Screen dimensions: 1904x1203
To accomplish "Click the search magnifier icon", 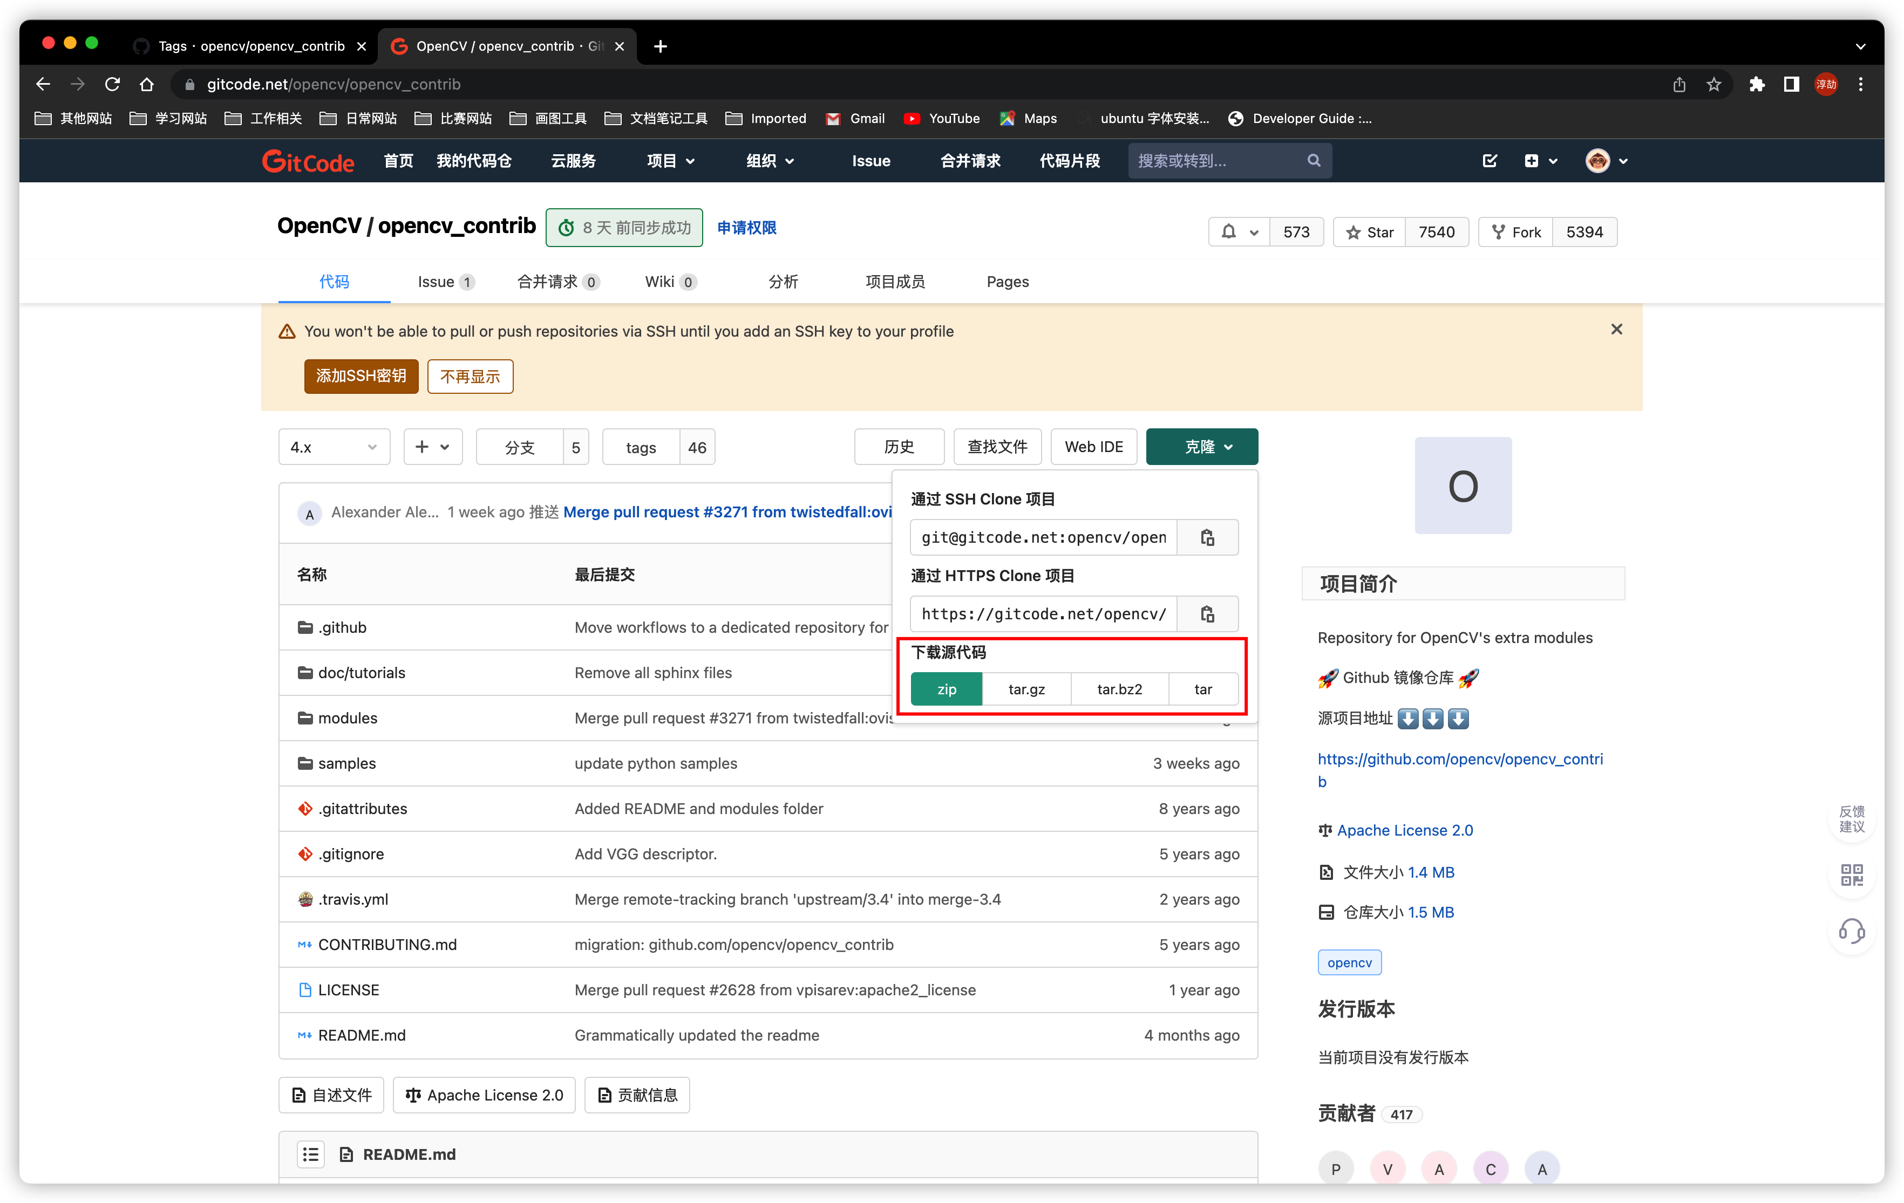I will [1314, 160].
